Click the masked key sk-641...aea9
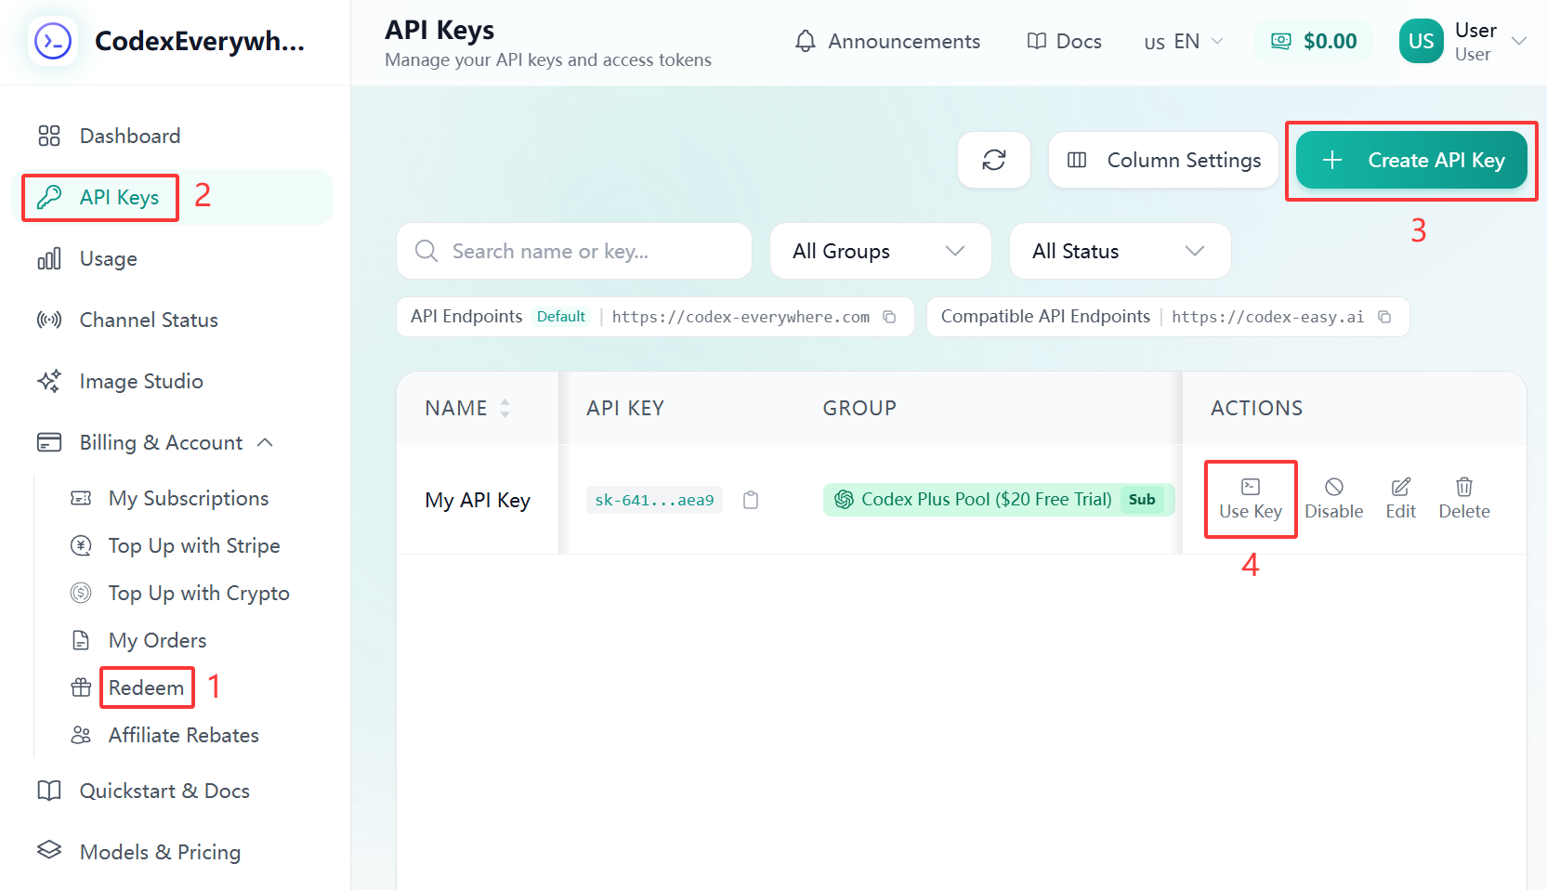 pyautogui.click(x=654, y=500)
